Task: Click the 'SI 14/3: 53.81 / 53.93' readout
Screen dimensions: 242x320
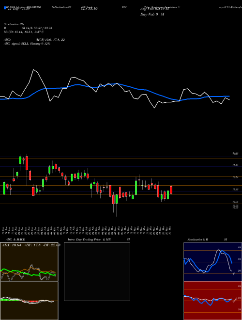Action: (37, 28)
